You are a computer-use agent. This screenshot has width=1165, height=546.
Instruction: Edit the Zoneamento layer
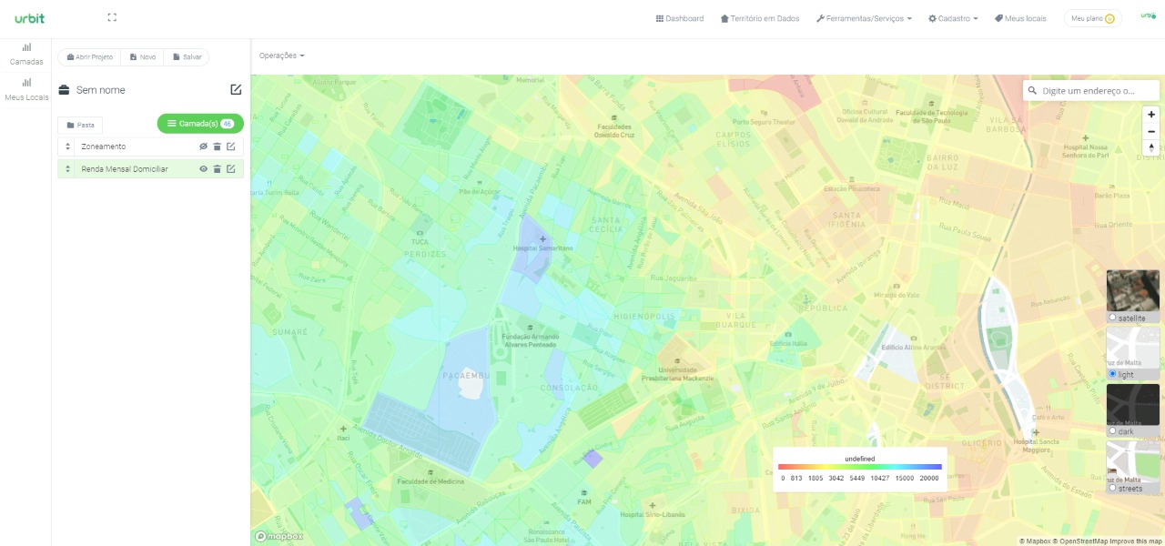pyautogui.click(x=231, y=147)
